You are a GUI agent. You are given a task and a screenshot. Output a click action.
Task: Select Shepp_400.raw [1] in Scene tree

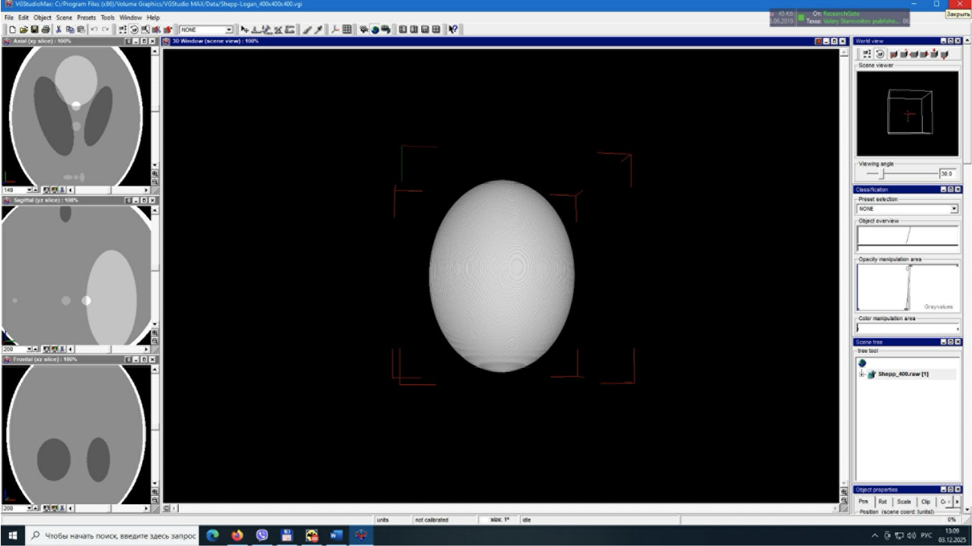903,374
